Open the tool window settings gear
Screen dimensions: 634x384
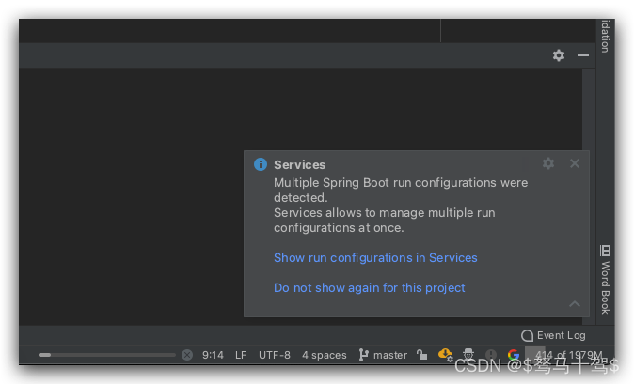click(559, 55)
